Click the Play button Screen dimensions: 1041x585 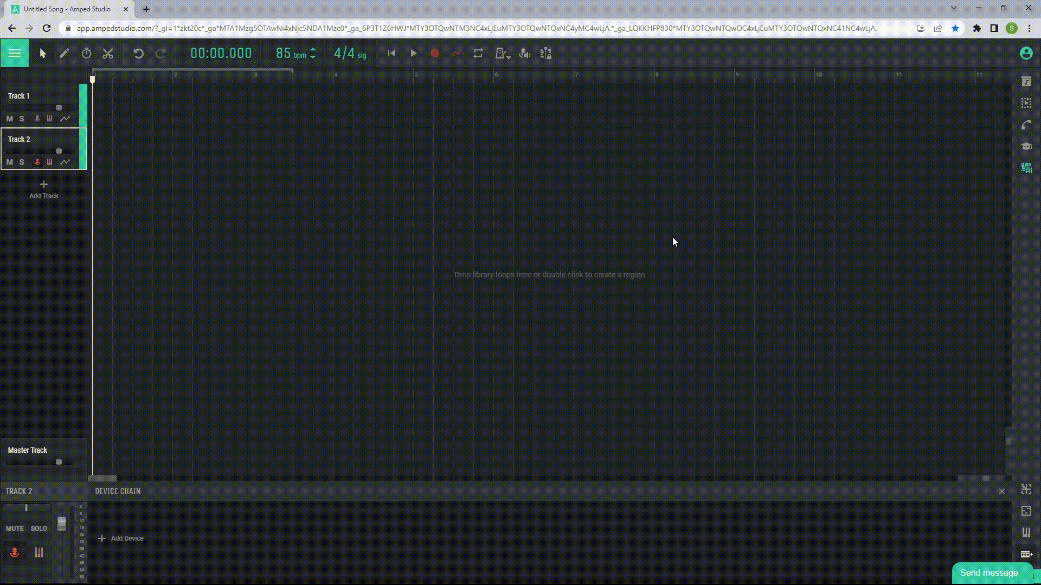coord(413,54)
